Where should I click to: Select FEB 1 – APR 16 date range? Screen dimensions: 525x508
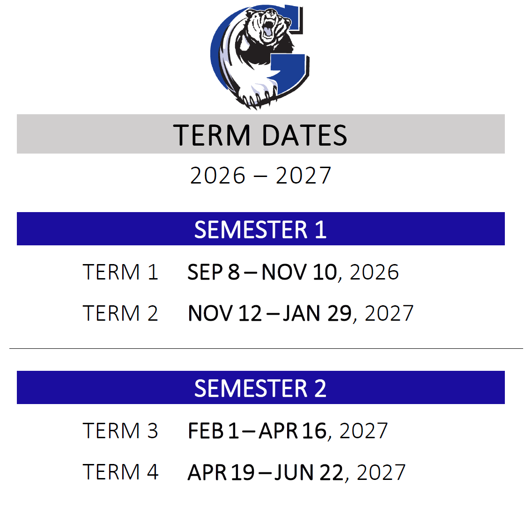[257, 430]
